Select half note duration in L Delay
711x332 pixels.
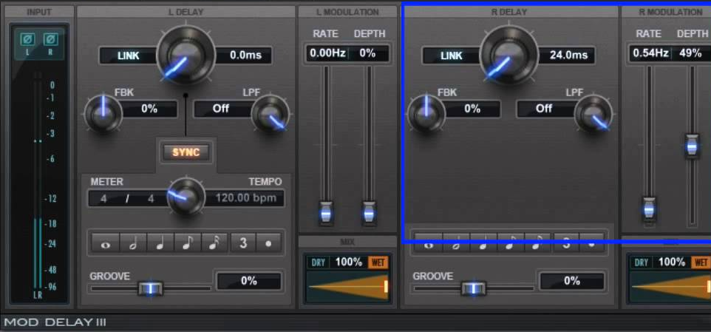click(x=132, y=243)
